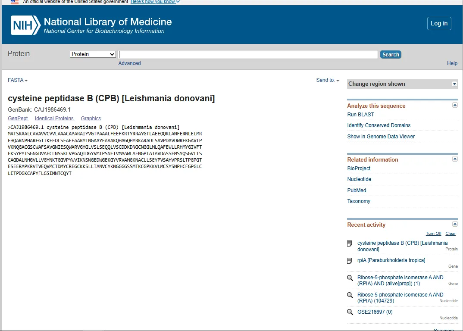Click the magnifier icon beside (RPIA) (104729) search
463x331 pixels.
[350, 295]
